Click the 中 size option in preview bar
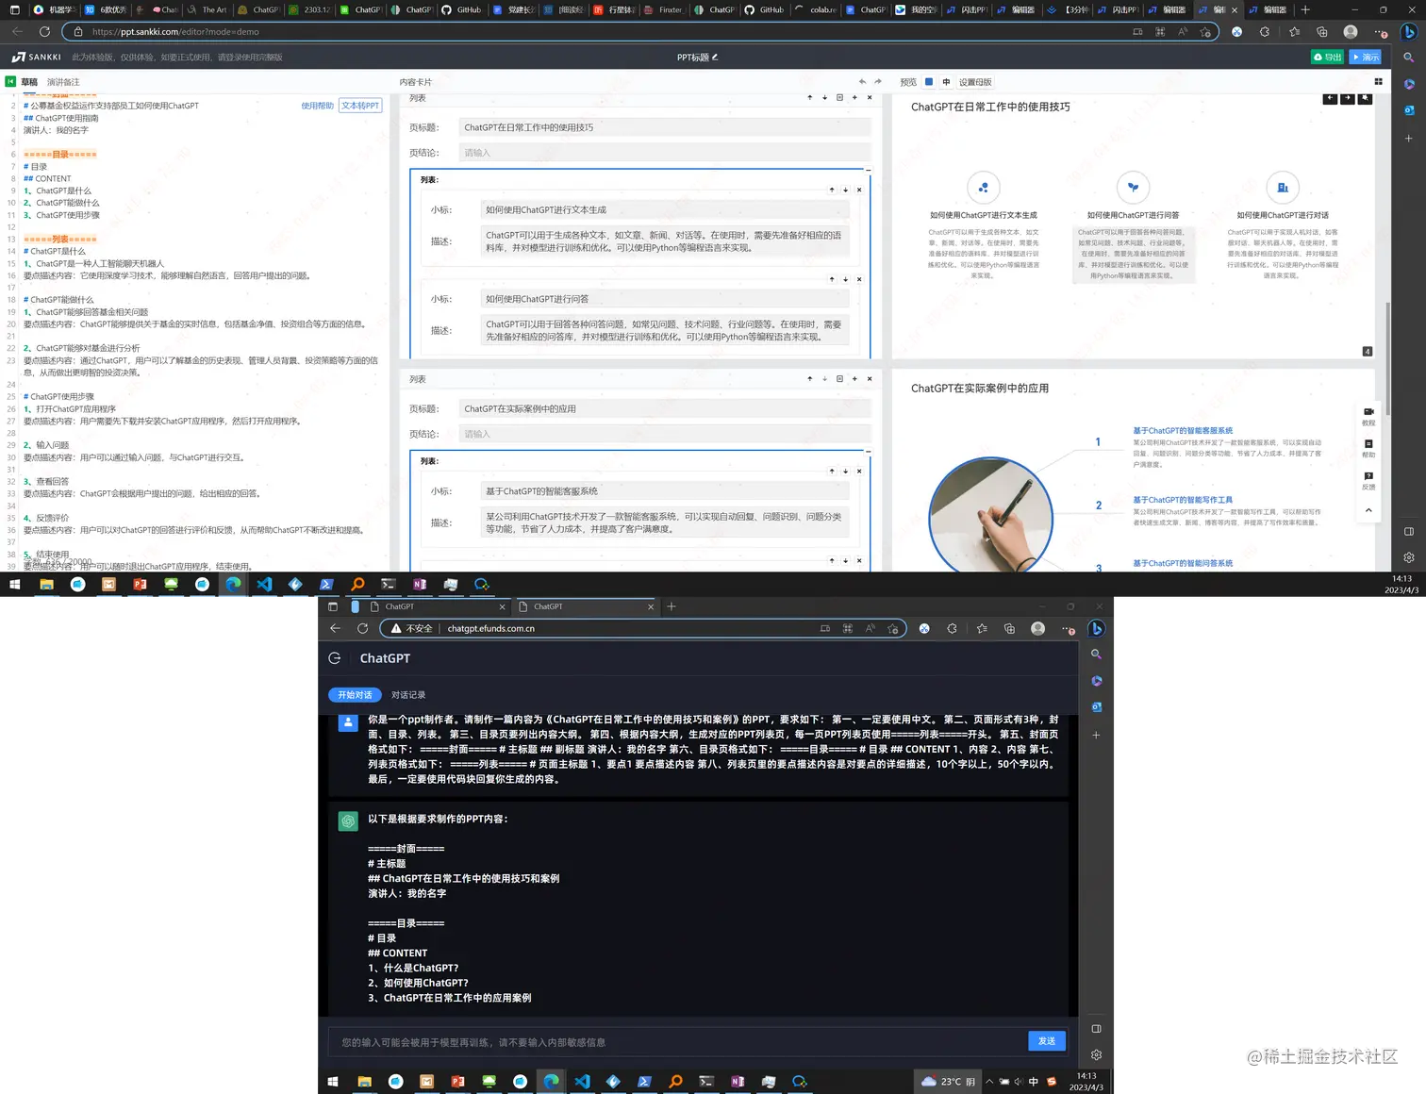Image resolution: width=1426 pixels, height=1094 pixels. [x=946, y=82]
